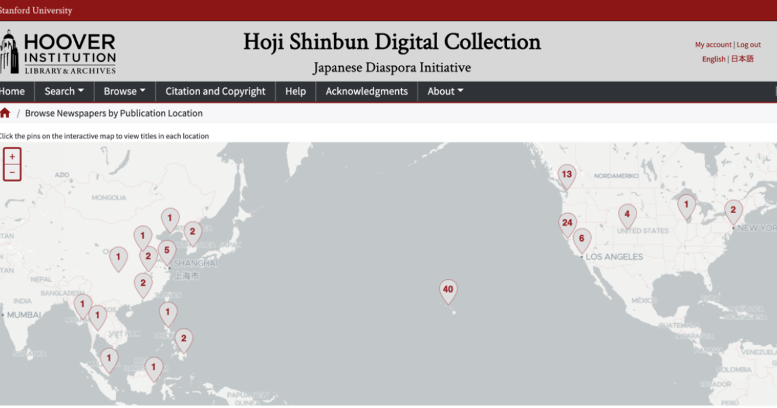The height and width of the screenshot is (408, 777).
Task: Open the pin numbered 24 on the California coast
Action: click(x=567, y=225)
